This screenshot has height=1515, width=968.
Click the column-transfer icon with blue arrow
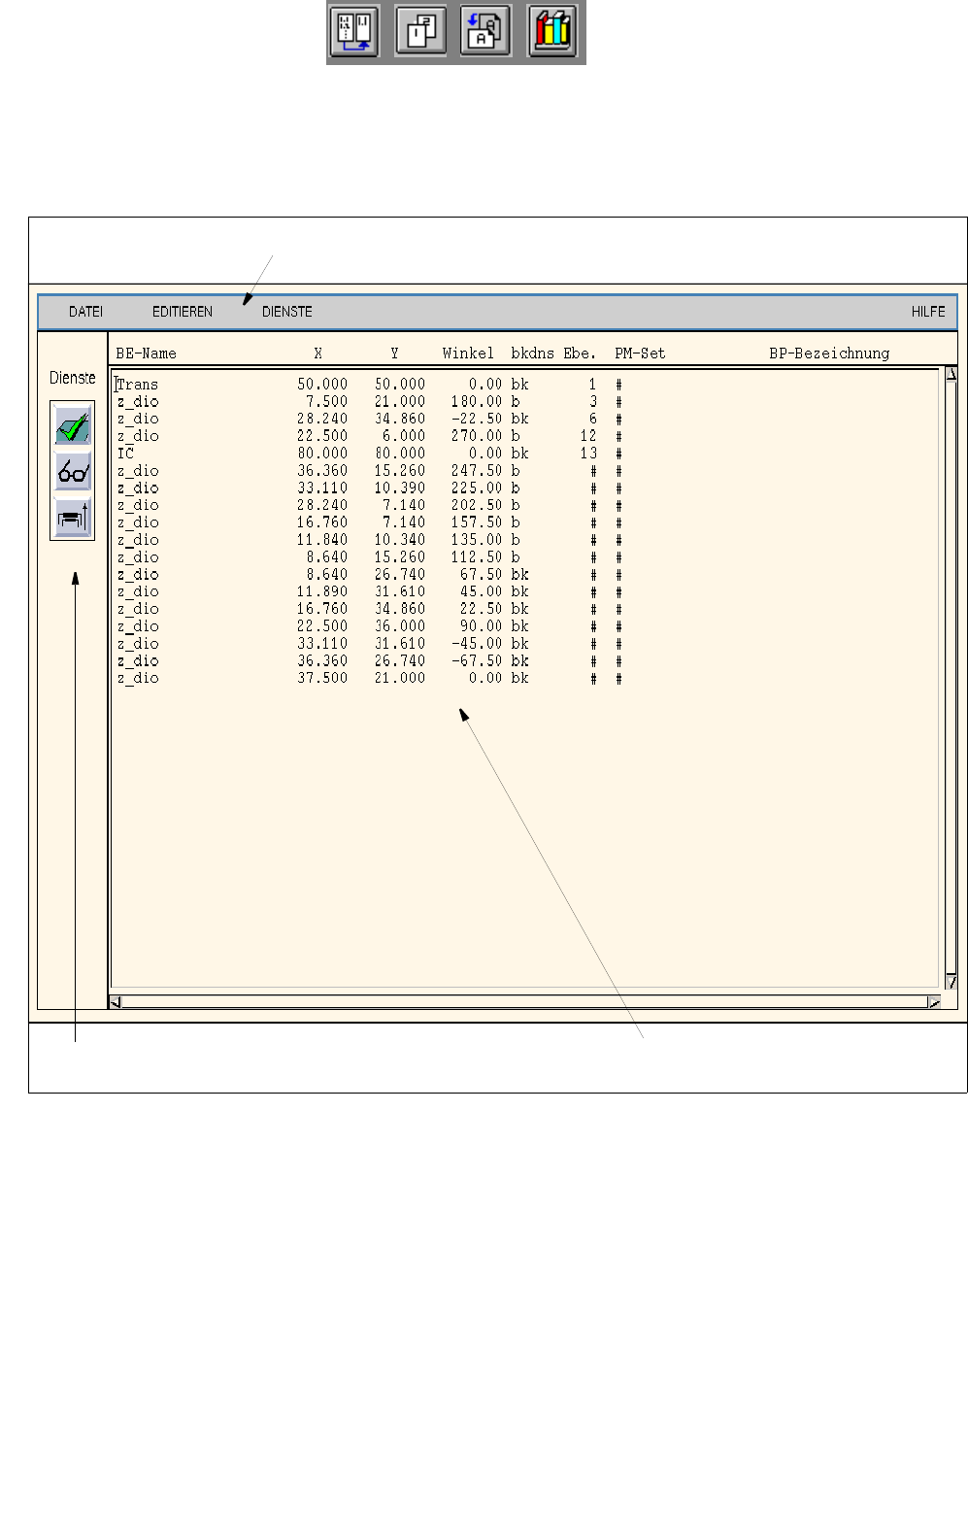(x=354, y=31)
